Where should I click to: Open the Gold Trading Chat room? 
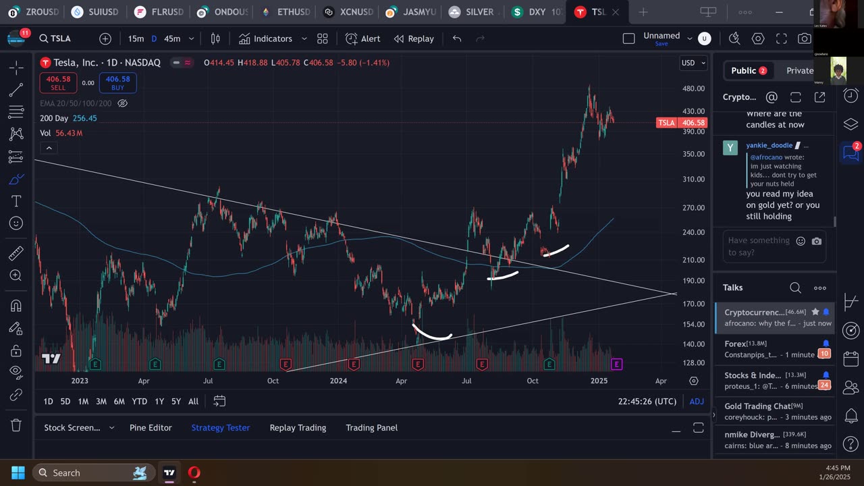pos(775,412)
